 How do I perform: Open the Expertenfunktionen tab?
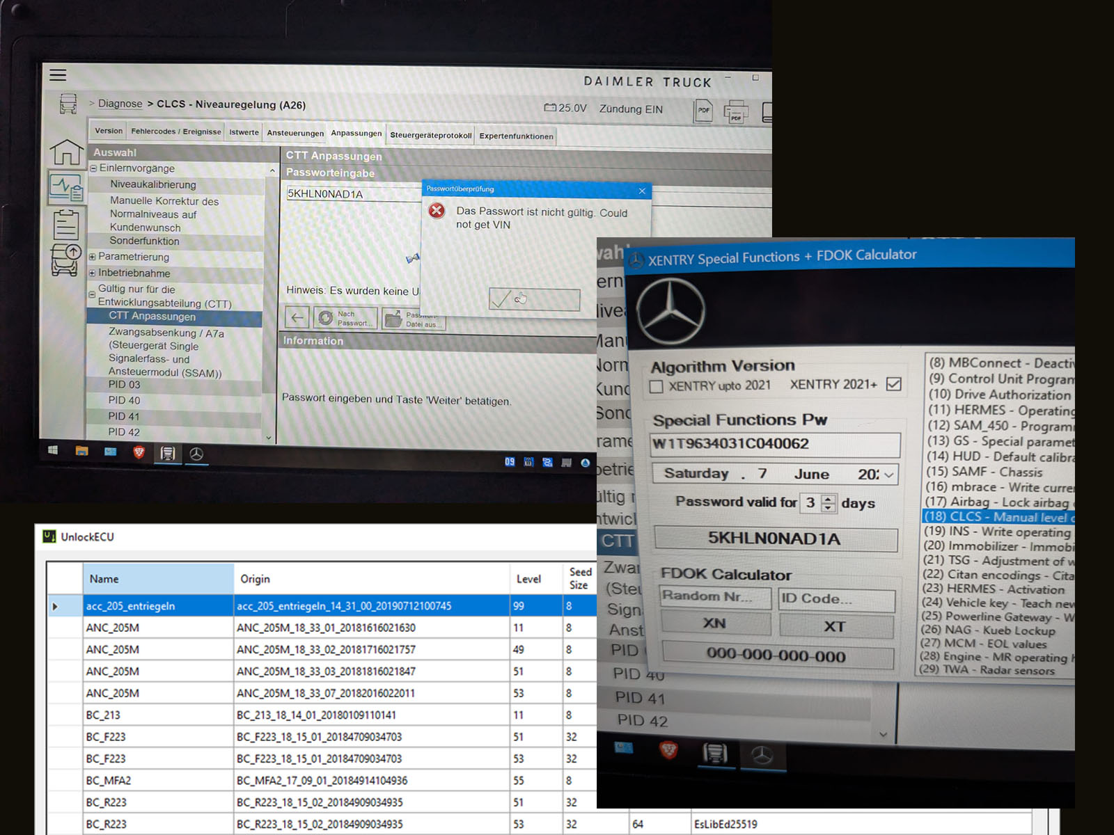click(x=516, y=136)
